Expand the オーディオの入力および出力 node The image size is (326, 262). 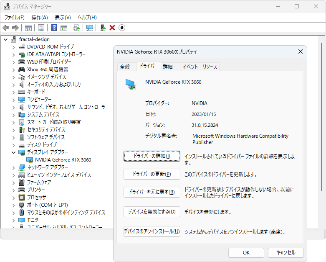click(x=13, y=85)
